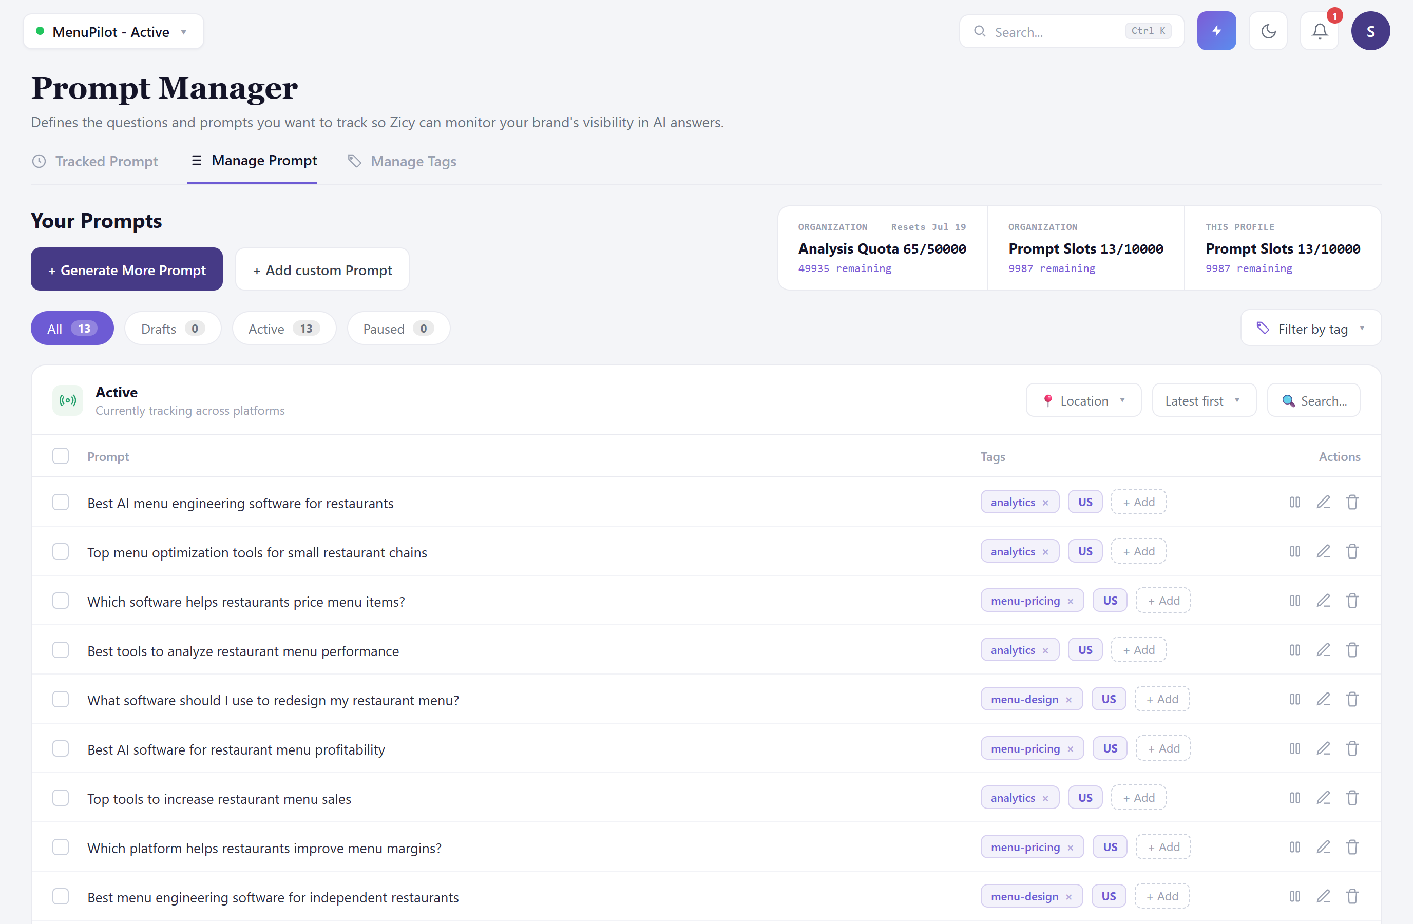
Task: Click the lightning bolt quick action icon
Action: tap(1216, 31)
